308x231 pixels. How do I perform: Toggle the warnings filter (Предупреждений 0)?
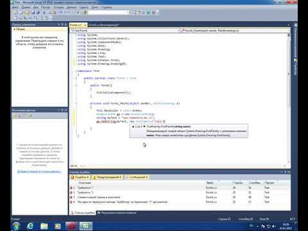[107, 177]
